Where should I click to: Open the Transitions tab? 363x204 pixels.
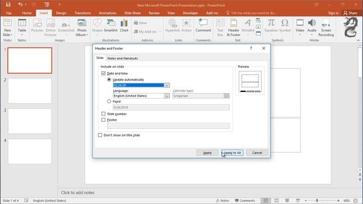click(x=83, y=13)
